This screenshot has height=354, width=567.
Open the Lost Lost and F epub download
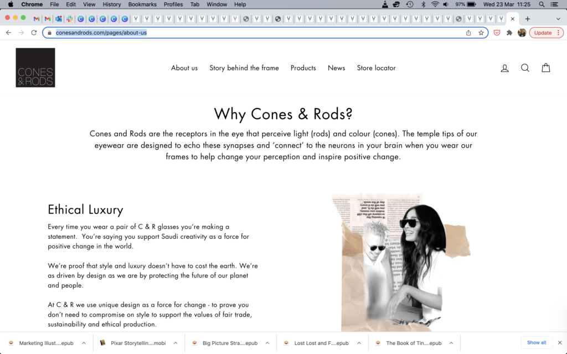pos(317,343)
